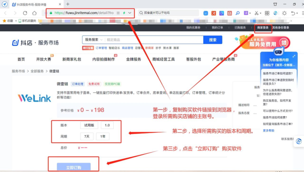Click the 商家登录 login link

point(263,28)
